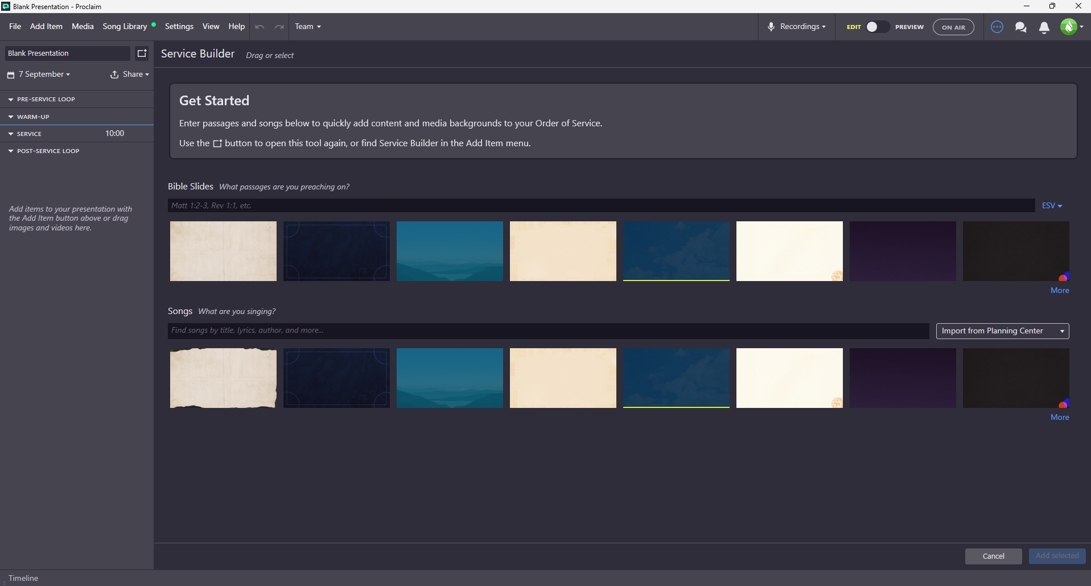Toggle the Edit/Preview switch

point(877,27)
